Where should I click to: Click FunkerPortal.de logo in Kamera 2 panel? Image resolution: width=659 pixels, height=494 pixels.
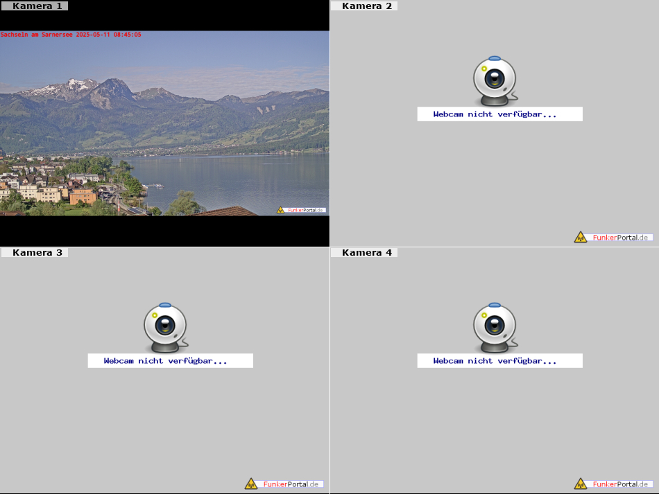click(x=614, y=237)
